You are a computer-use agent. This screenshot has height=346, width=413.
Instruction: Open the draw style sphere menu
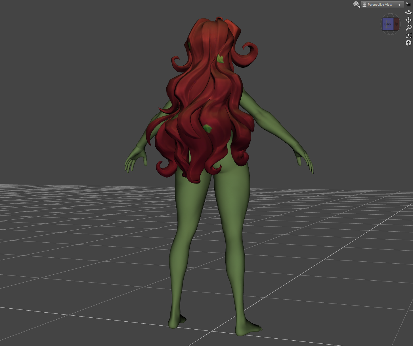357,4
